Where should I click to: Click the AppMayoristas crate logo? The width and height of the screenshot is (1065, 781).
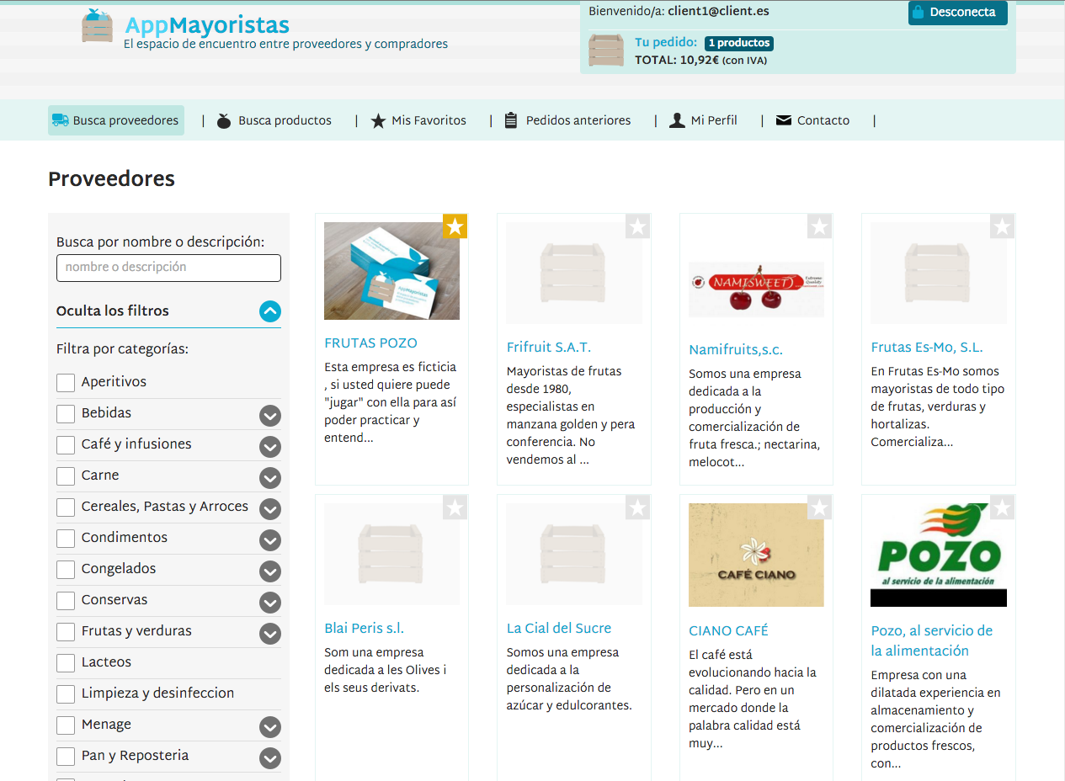98,26
